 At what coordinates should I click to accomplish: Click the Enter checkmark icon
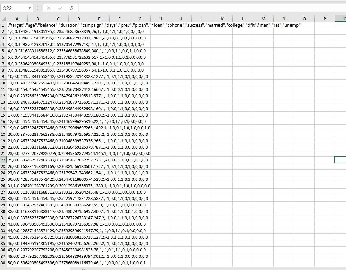pyautogui.click(x=60, y=8)
